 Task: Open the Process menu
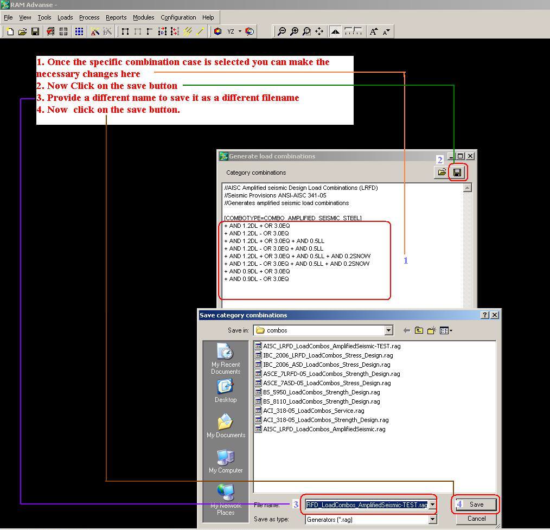point(89,17)
